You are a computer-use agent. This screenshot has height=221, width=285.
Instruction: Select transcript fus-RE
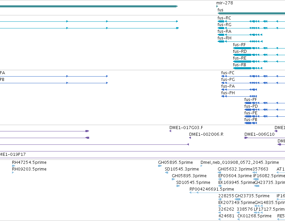[239, 58]
